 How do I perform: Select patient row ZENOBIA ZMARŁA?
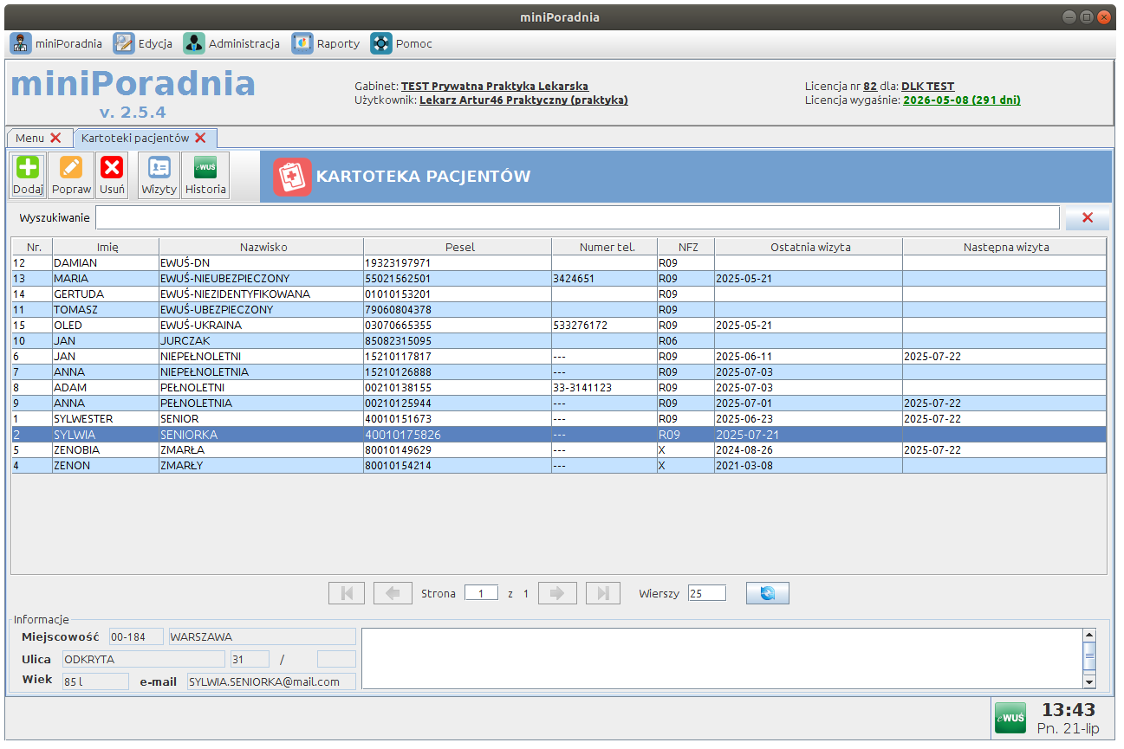coord(260,450)
